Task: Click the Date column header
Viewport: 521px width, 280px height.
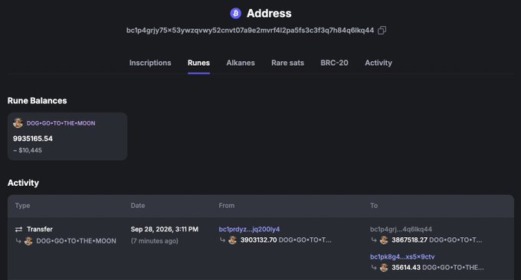Action: point(138,206)
